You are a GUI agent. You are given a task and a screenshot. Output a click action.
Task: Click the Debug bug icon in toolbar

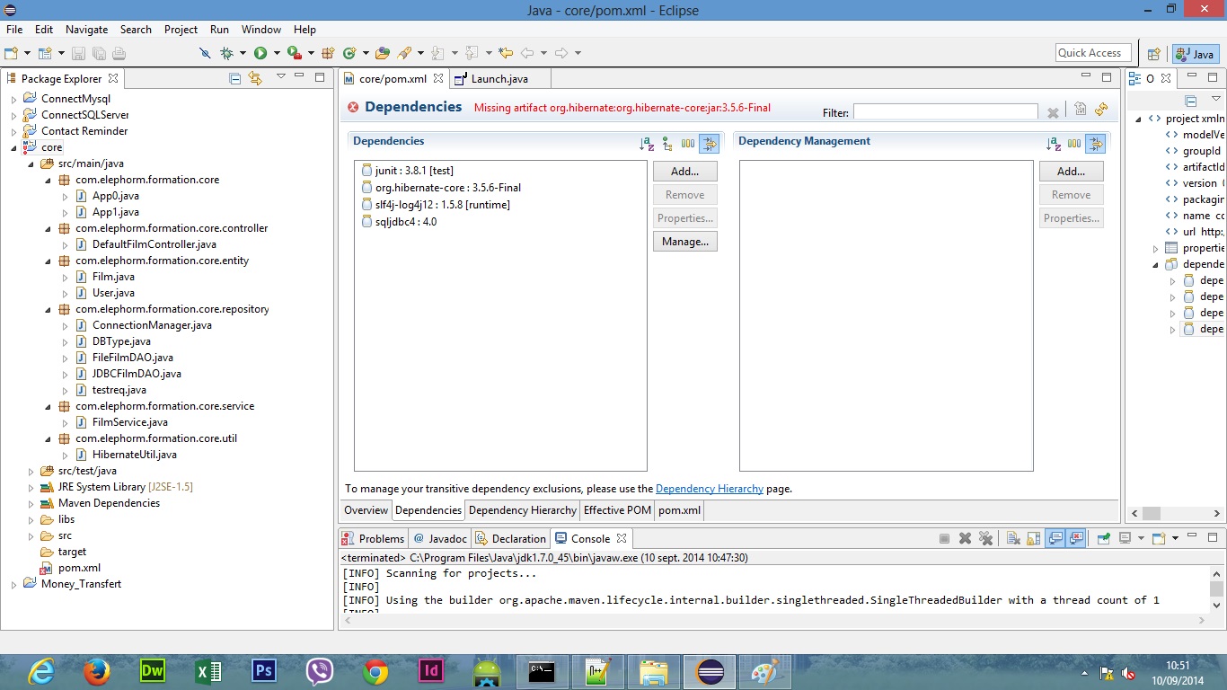pyautogui.click(x=226, y=53)
